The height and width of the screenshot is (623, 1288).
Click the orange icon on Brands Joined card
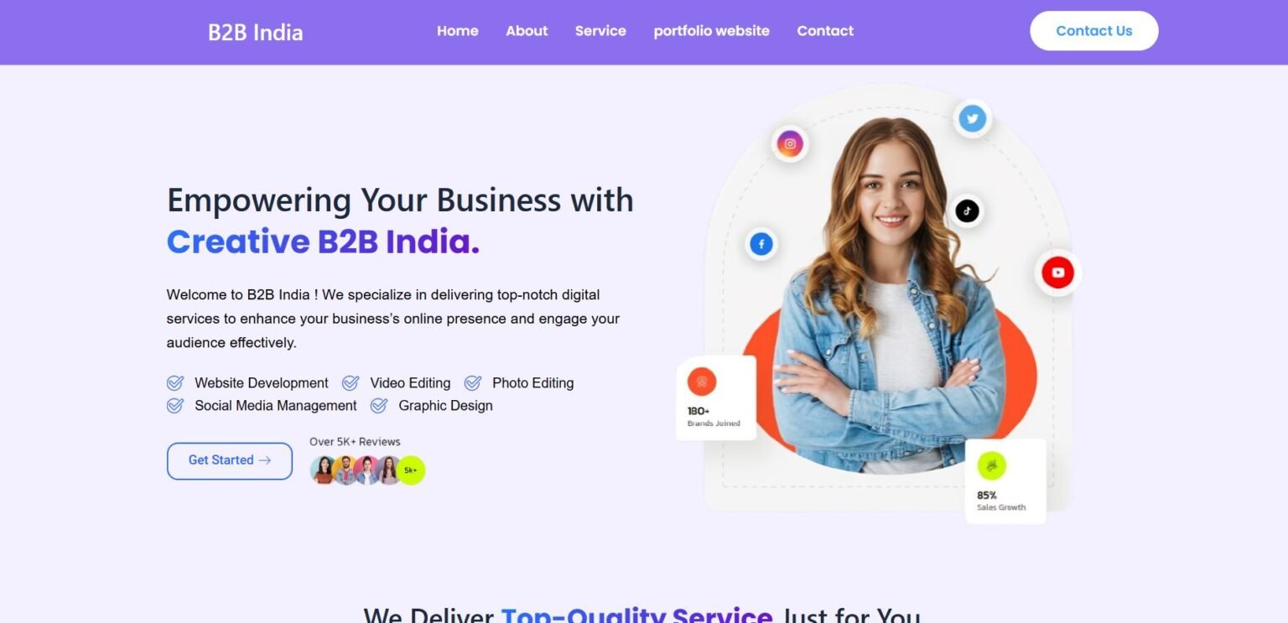[x=702, y=382]
